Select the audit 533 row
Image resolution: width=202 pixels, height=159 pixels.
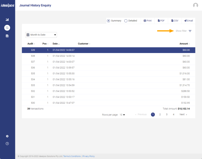(x=109, y=85)
